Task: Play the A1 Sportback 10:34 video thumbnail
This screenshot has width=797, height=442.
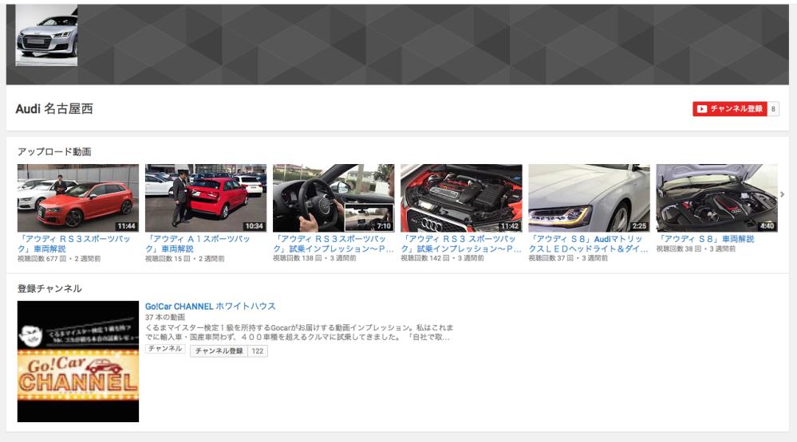Action: [x=205, y=198]
